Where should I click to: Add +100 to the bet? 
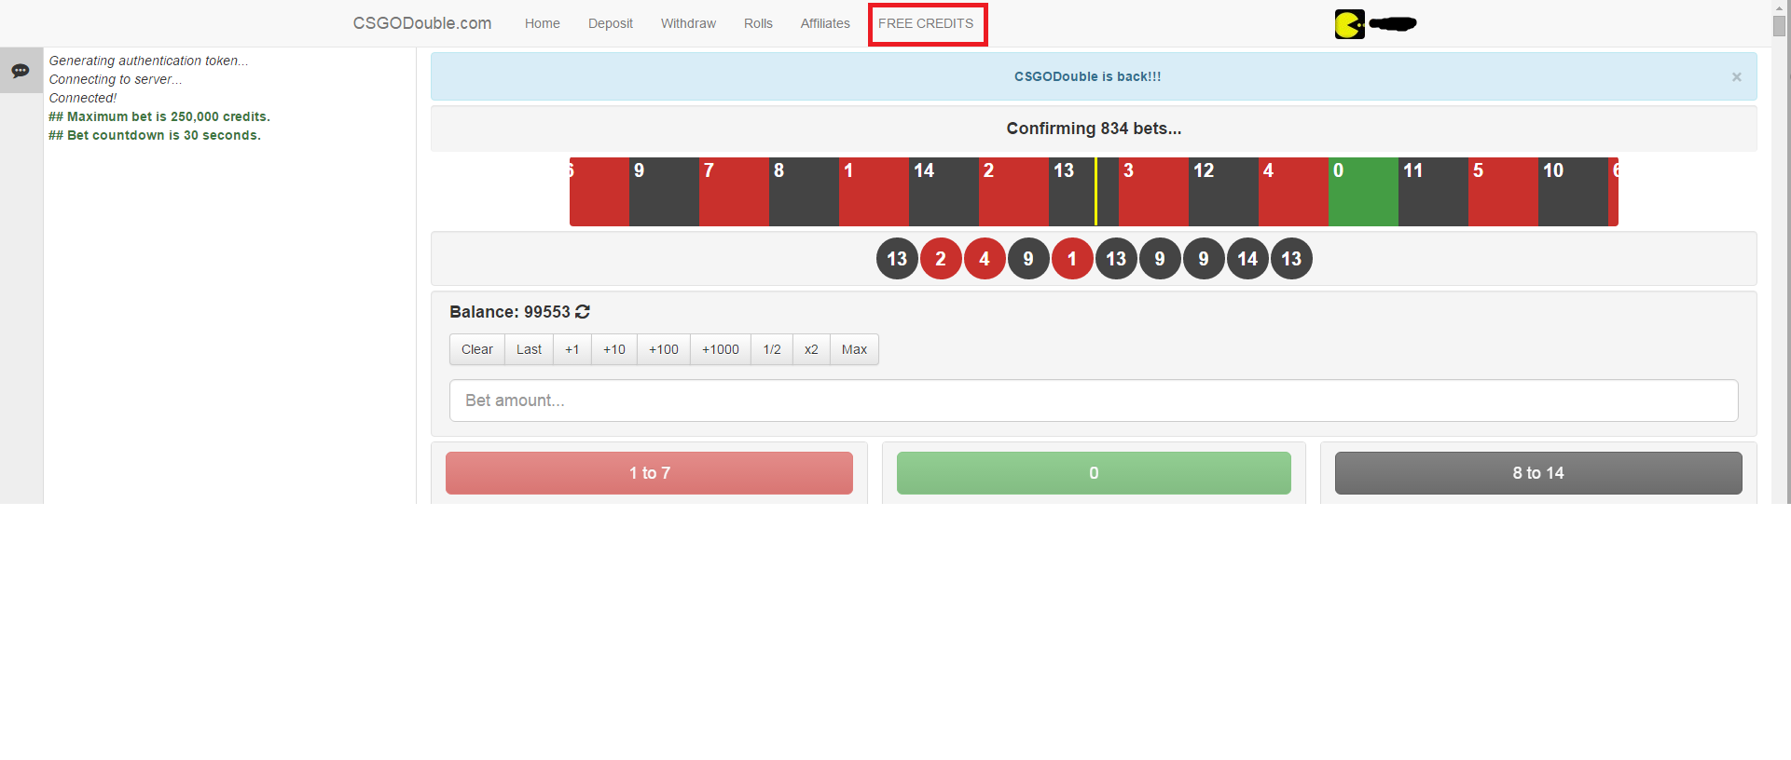pyautogui.click(x=664, y=349)
